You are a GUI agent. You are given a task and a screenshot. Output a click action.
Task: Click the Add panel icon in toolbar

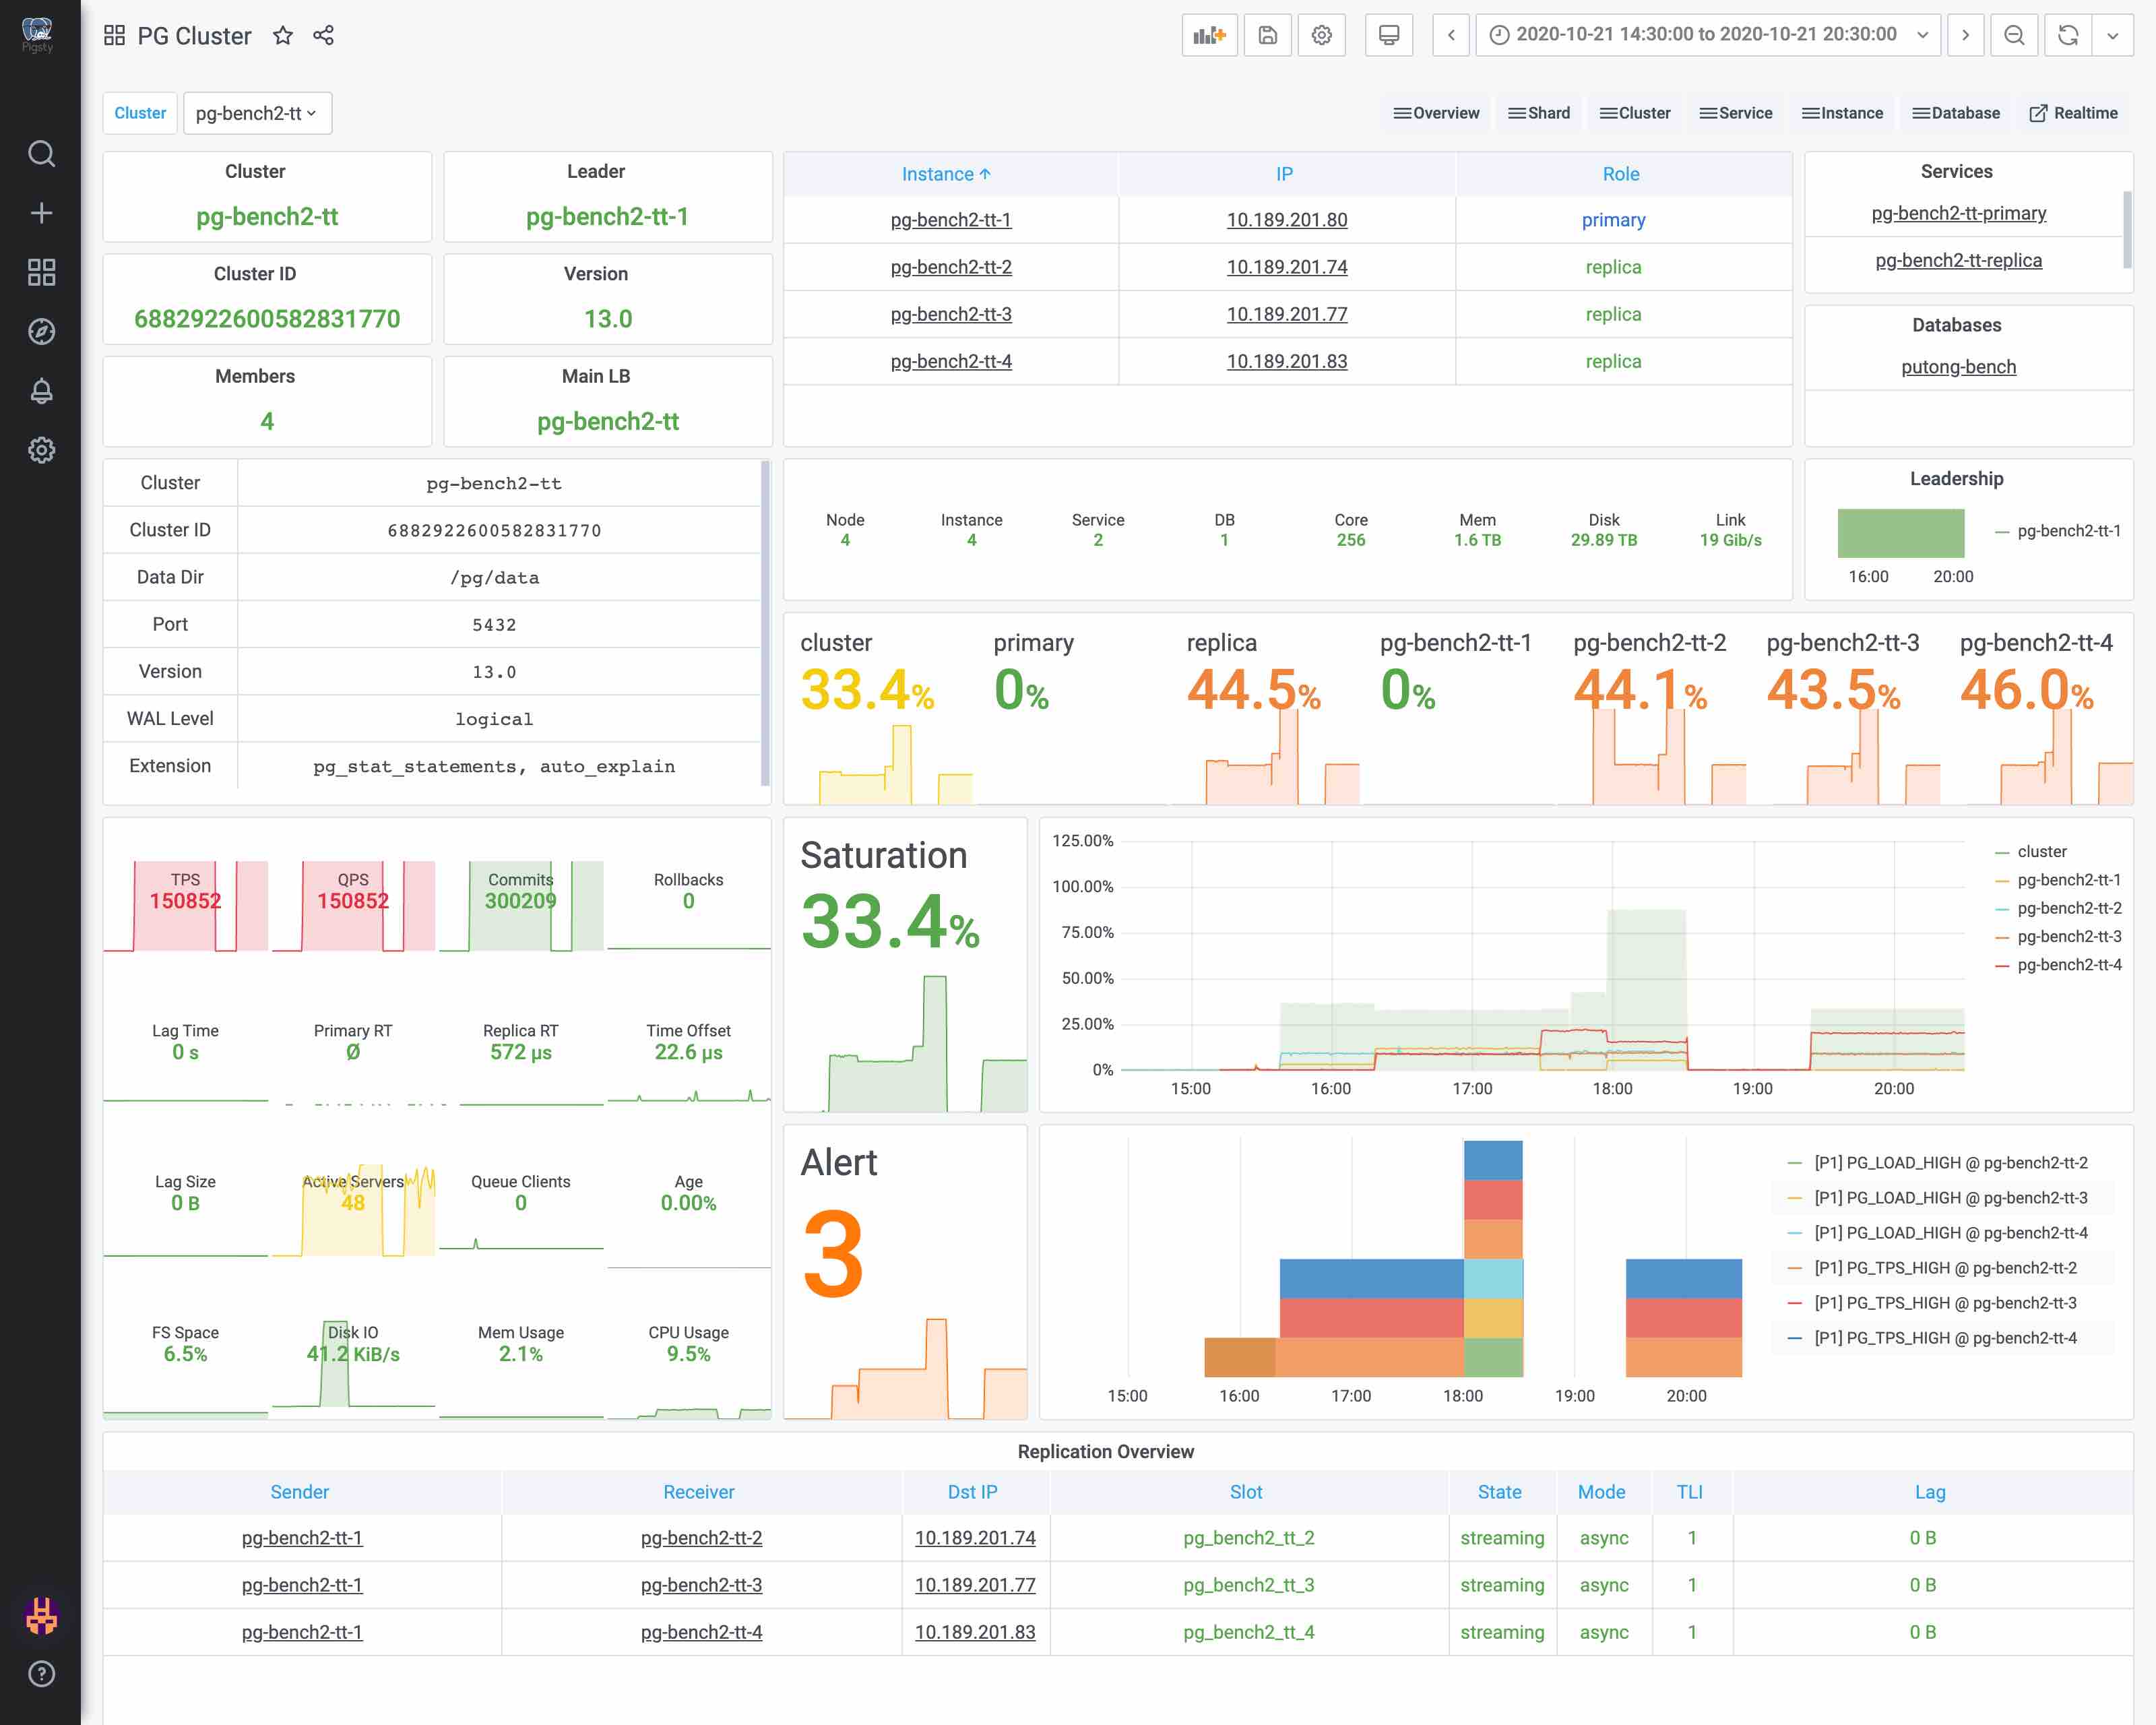[x=1209, y=36]
